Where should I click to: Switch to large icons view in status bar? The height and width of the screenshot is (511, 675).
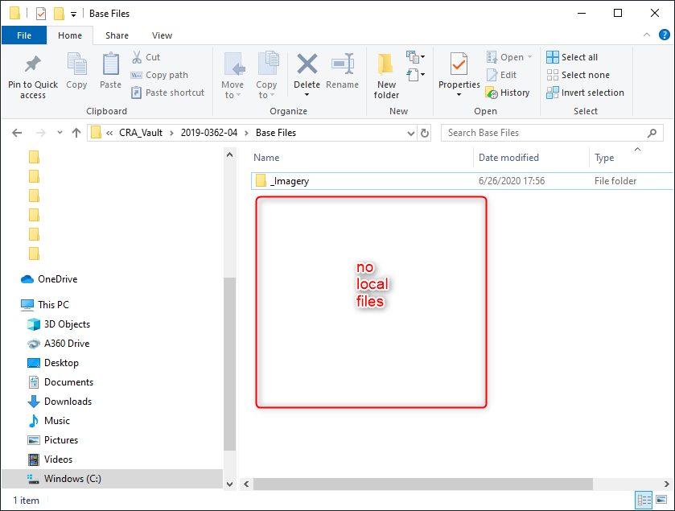tap(662, 500)
